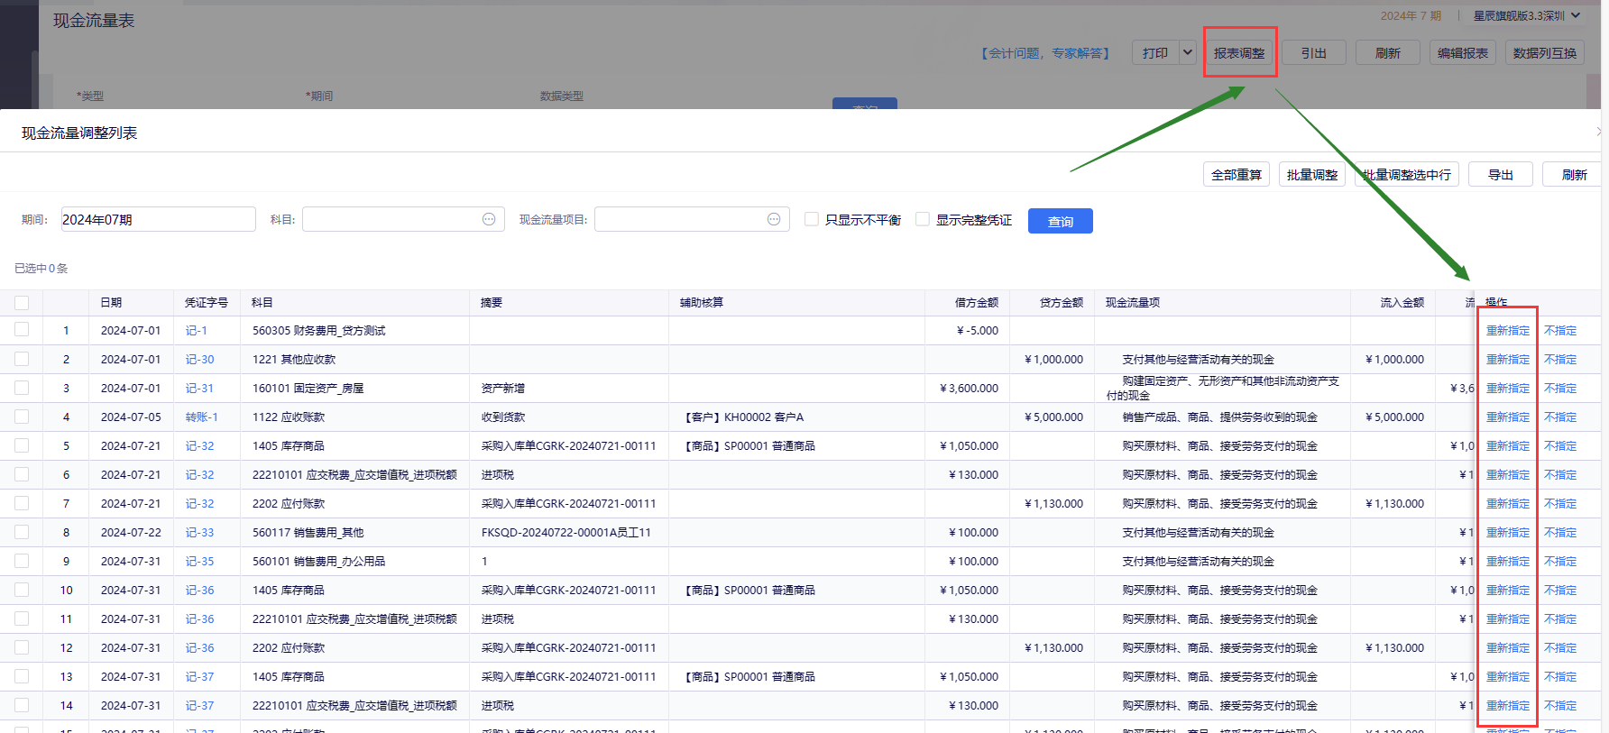Open the 科目 field picker icon
This screenshot has height=733, width=1609.
[x=489, y=219]
